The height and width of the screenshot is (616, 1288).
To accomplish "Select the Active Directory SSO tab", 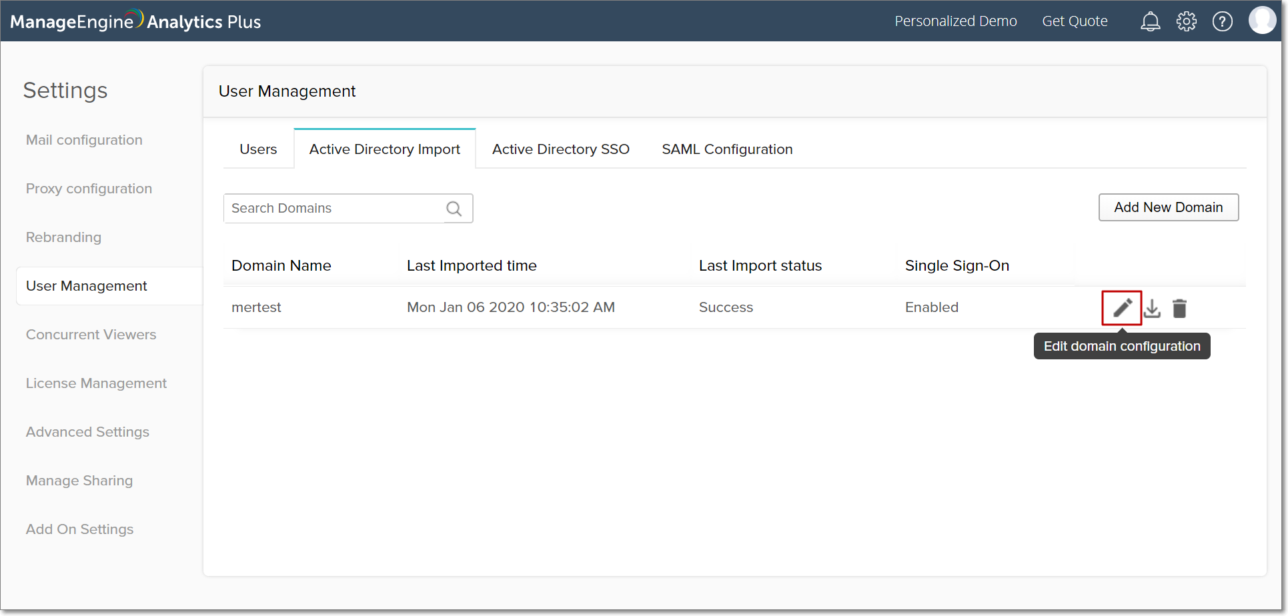I will click(x=560, y=149).
